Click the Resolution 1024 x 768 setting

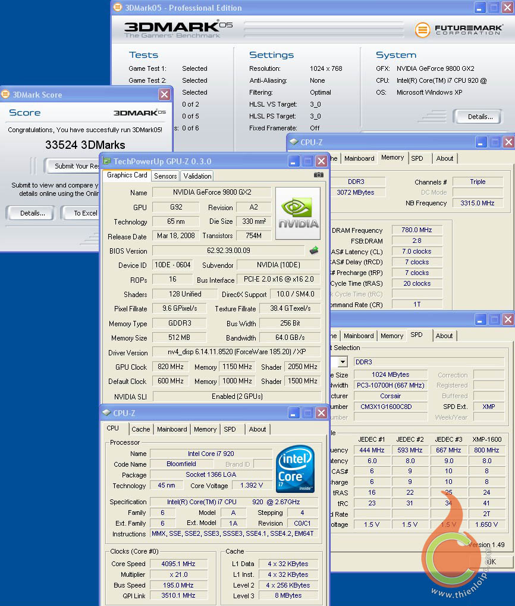[x=326, y=68]
